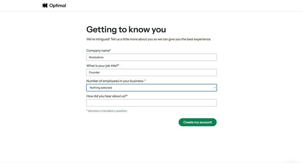Click the Optimal logo icon
Viewport: 303px width, 163px height.
click(45, 5)
